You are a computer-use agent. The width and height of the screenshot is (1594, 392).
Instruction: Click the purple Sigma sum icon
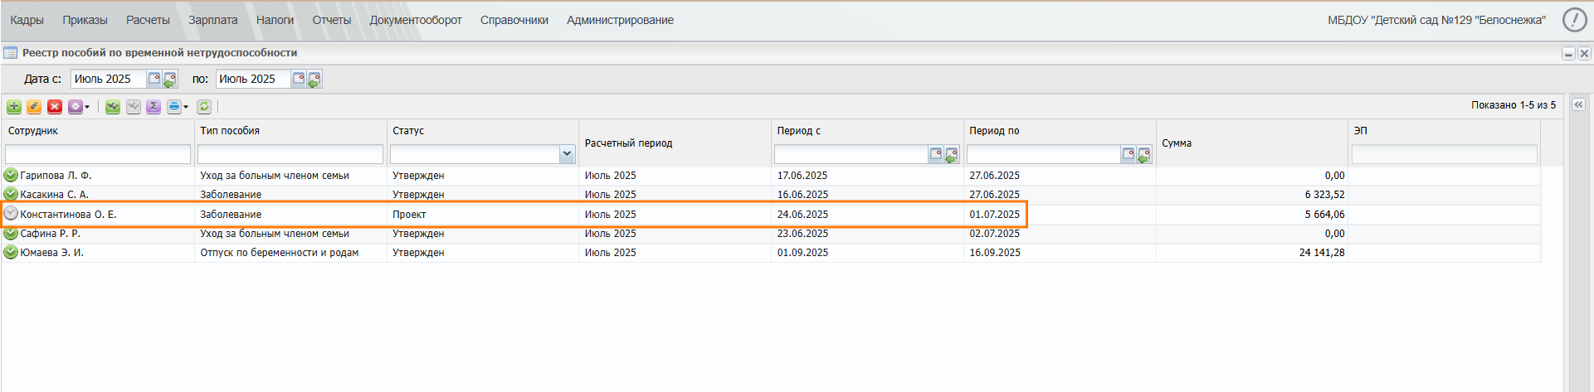[x=154, y=107]
